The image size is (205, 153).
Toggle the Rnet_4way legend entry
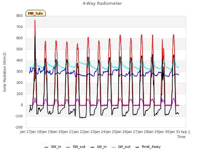148,147
